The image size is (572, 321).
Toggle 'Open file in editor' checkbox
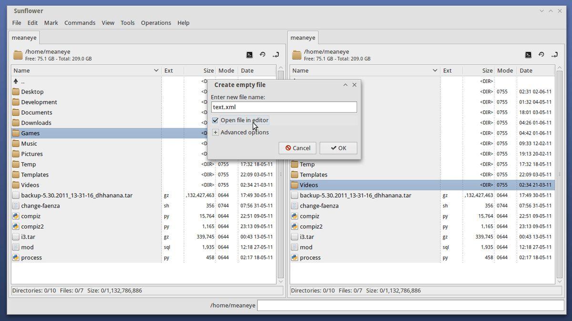215,120
